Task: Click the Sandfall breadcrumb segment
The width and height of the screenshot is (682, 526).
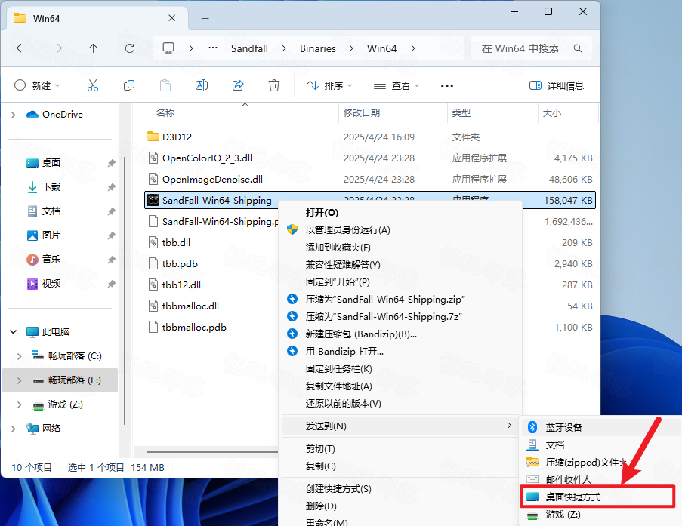Action: pos(249,48)
